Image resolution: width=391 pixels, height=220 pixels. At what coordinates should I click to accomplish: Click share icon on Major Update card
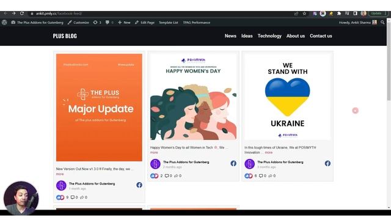pos(82,197)
